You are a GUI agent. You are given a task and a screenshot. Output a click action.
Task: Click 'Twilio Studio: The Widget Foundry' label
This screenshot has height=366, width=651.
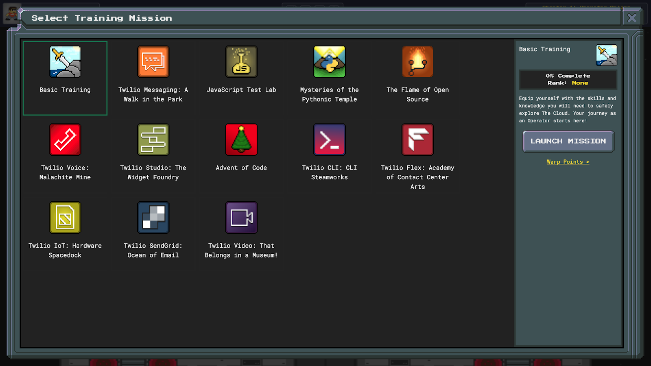[153, 172]
